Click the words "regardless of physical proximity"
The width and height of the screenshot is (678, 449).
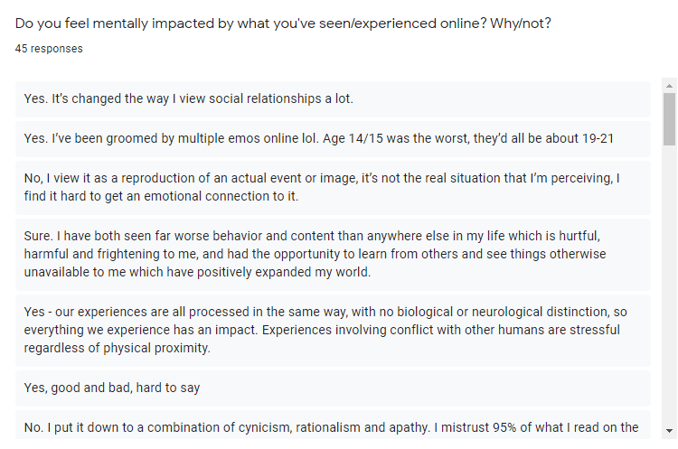point(118,348)
